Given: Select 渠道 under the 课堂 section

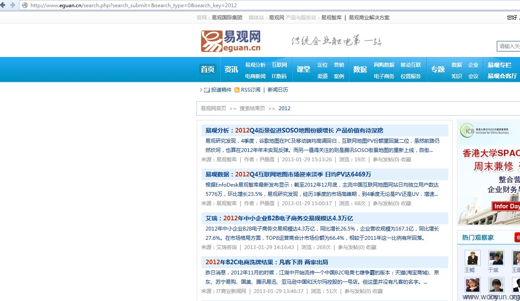Looking at the screenshot, I should 322,76.
